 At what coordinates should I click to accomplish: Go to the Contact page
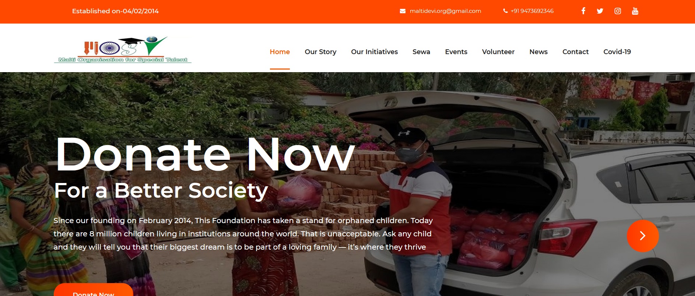(575, 52)
